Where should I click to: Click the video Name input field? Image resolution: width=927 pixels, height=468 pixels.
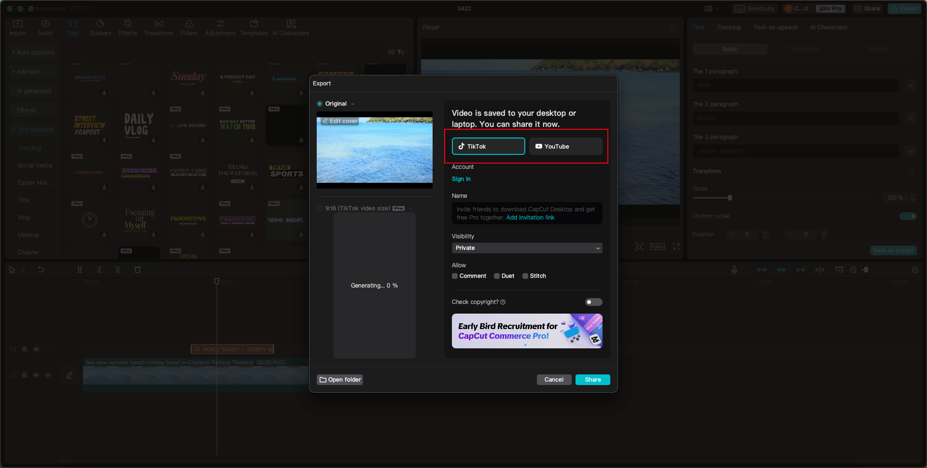pos(527,213)
